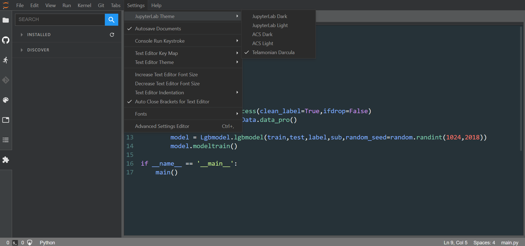This screenshot has height=246, width=525.
Task: Click code line 13 with Lgbmodel
Action: click(x=328, y=137)
